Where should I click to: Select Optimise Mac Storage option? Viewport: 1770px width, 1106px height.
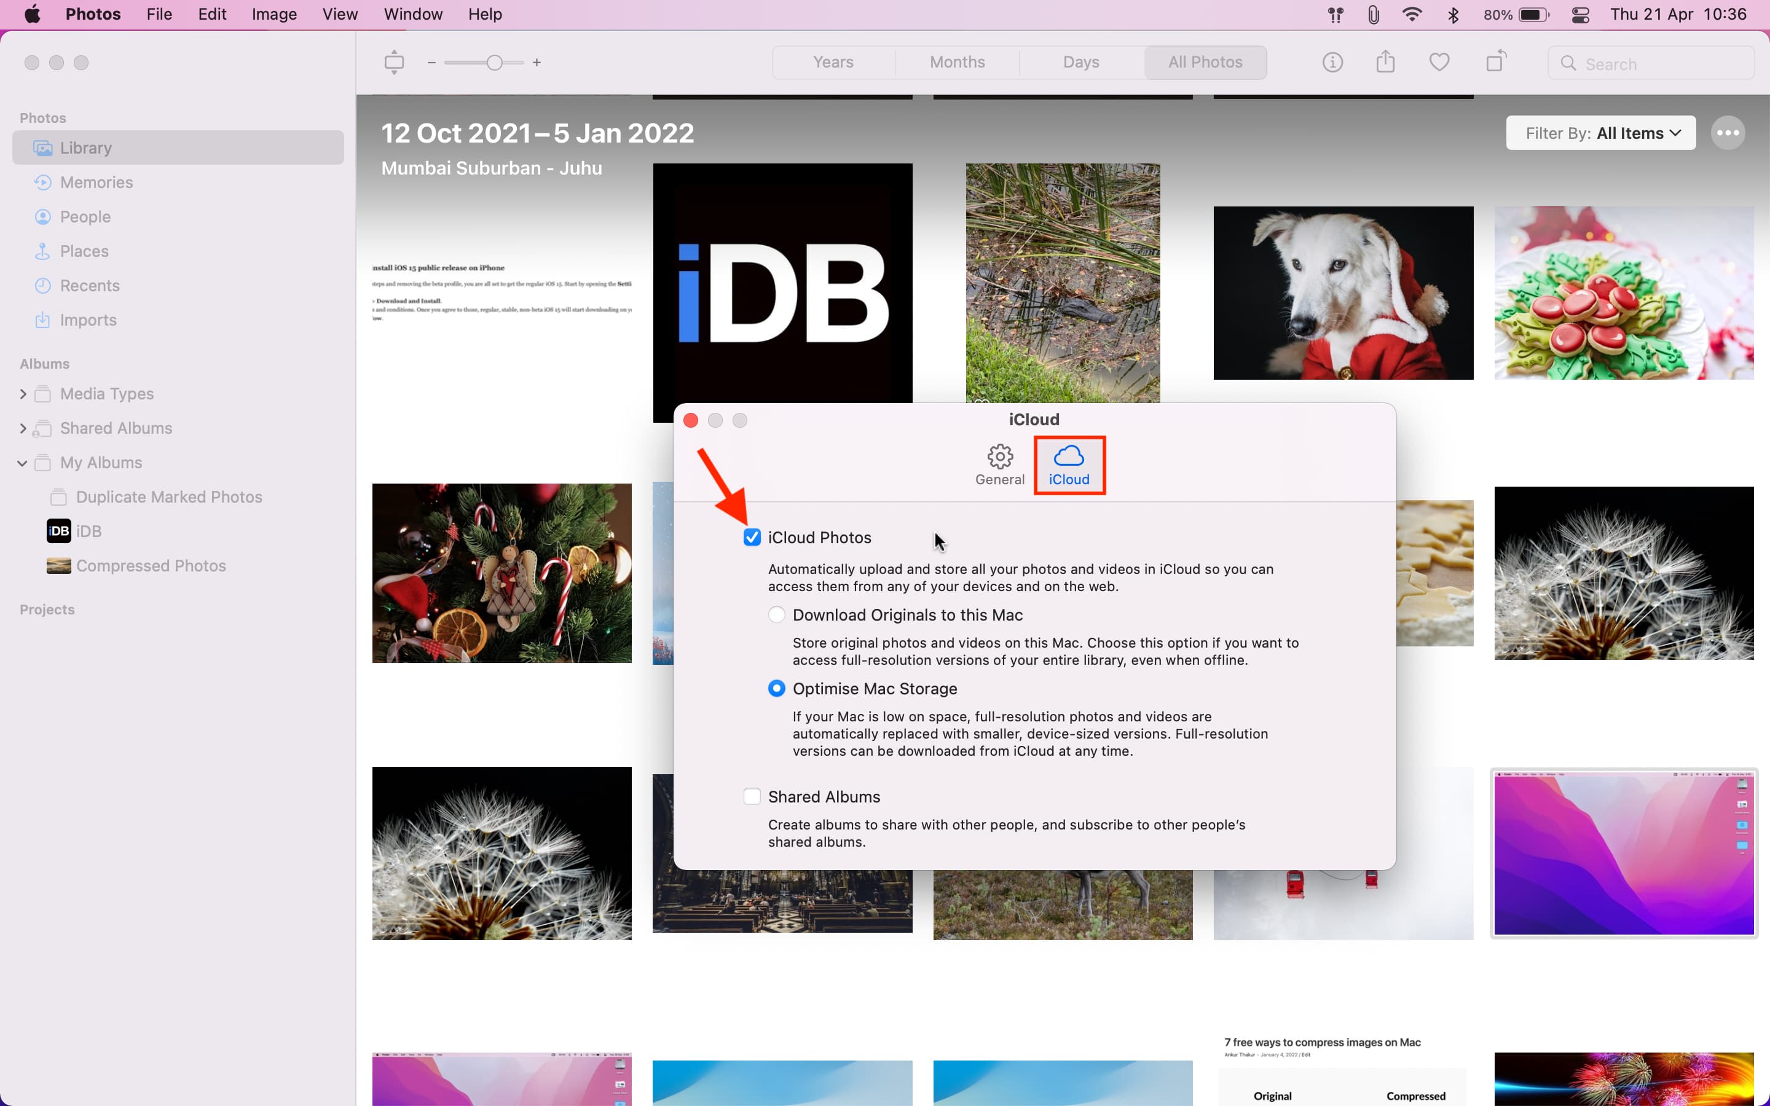click(x=777, y=688)
